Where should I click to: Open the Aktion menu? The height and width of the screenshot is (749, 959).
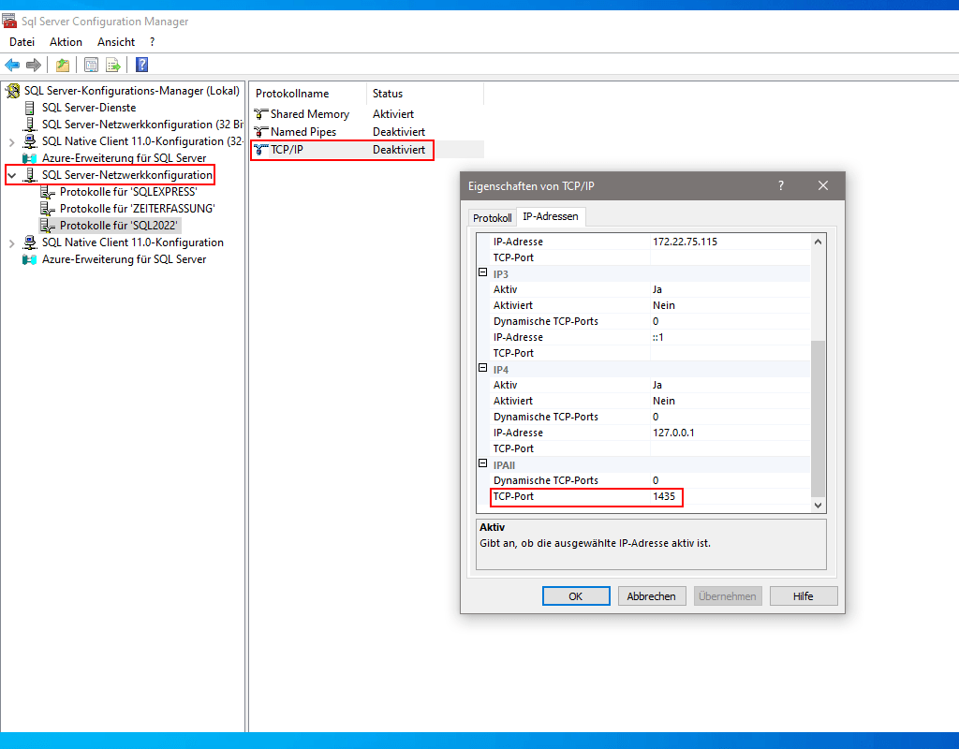[66, 42]
